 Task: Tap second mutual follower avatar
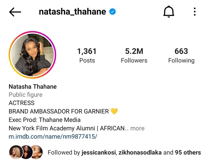point(26,152)
